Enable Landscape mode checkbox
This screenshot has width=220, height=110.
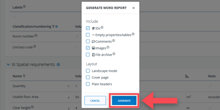click(x=88, y=71)
